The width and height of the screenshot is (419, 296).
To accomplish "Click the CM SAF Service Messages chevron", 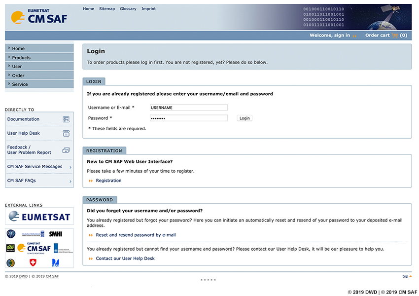I will point(70,167).
